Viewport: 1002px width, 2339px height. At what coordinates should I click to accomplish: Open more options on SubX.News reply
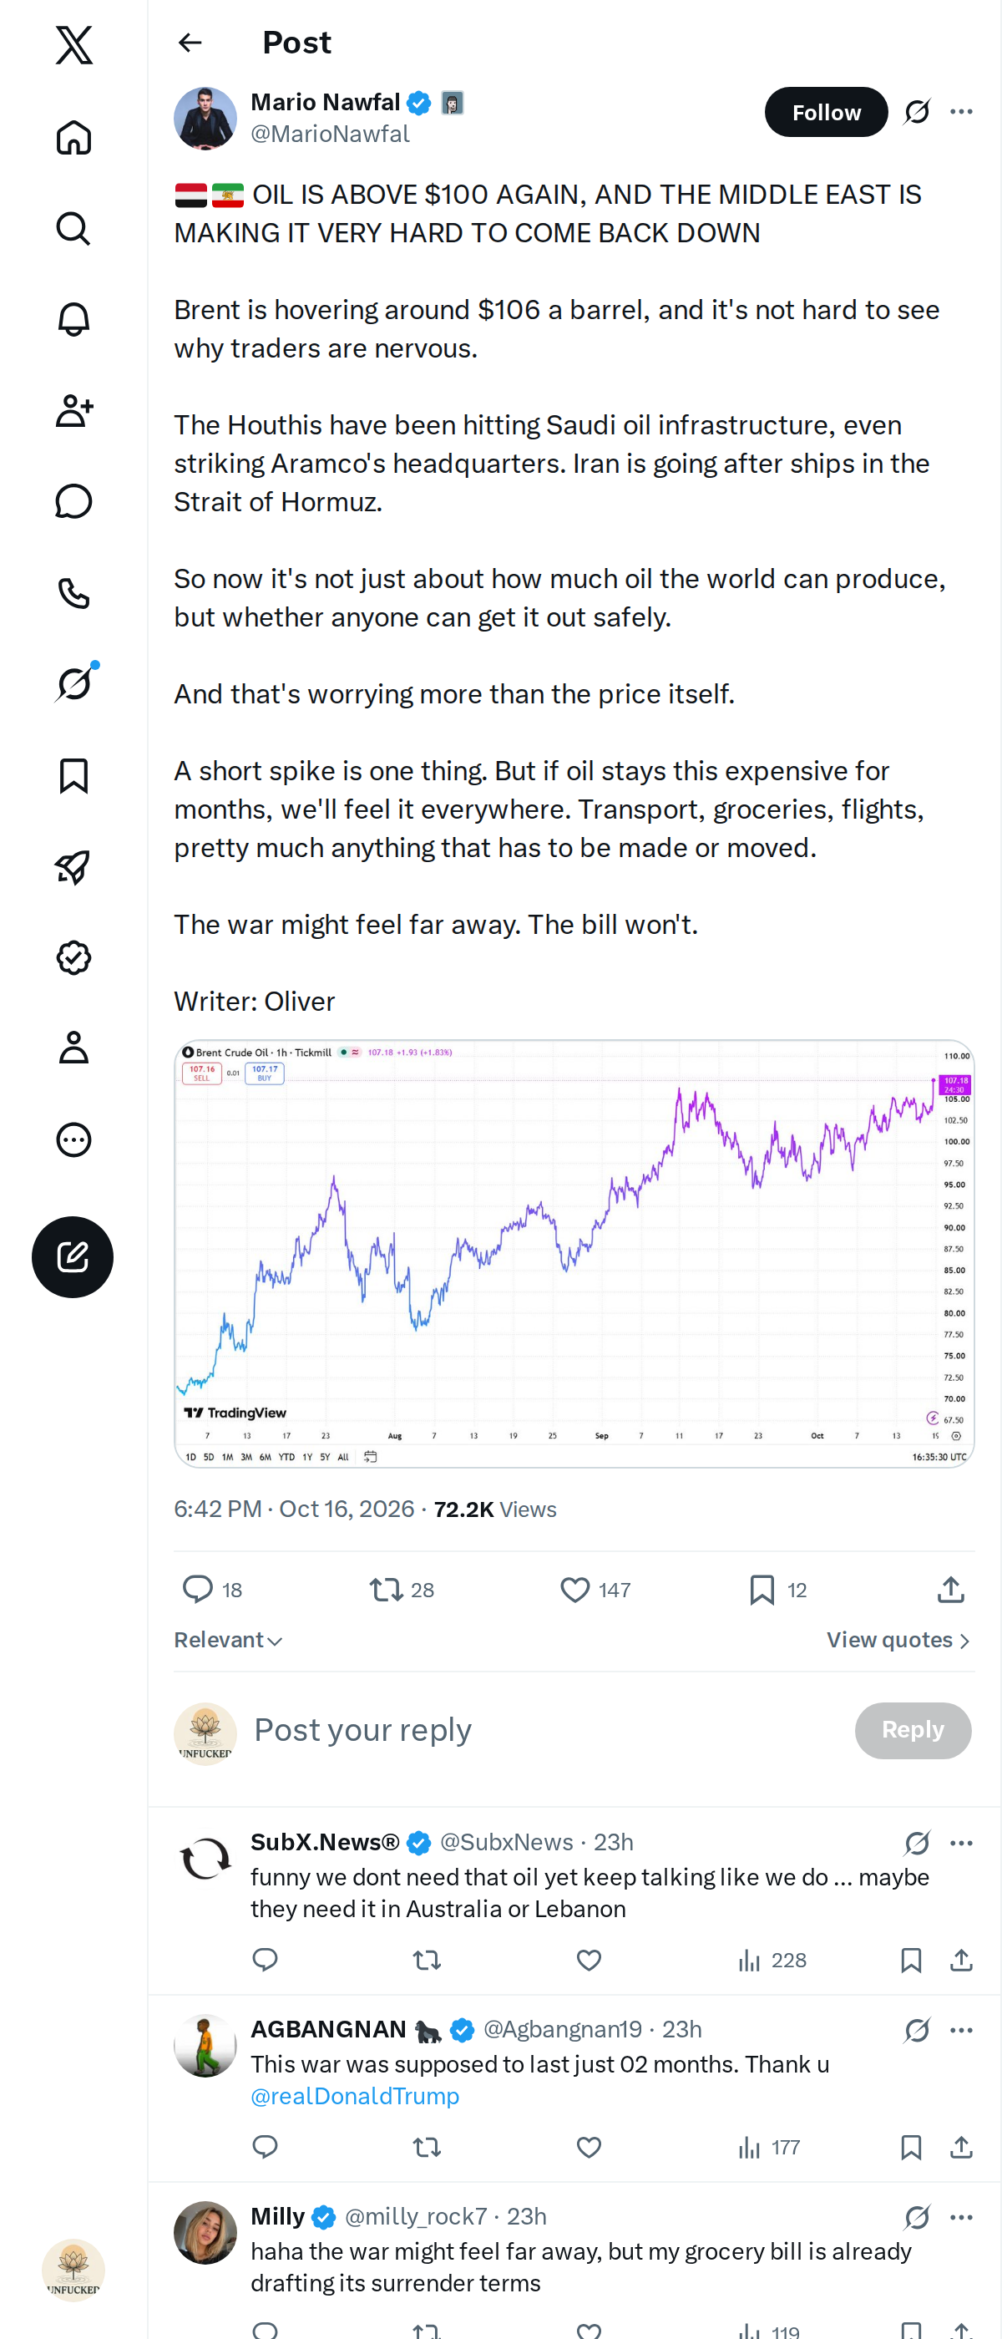click(x=961, y=1842)
